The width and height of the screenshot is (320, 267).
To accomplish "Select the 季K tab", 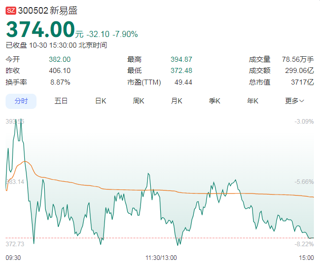I will [215, 101].
